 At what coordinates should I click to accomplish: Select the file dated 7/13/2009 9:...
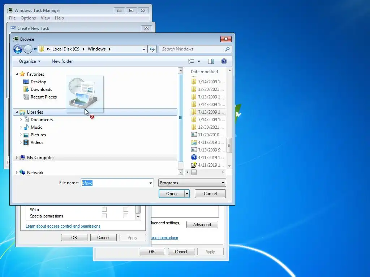pyautogui.click(x=207, y=150)
